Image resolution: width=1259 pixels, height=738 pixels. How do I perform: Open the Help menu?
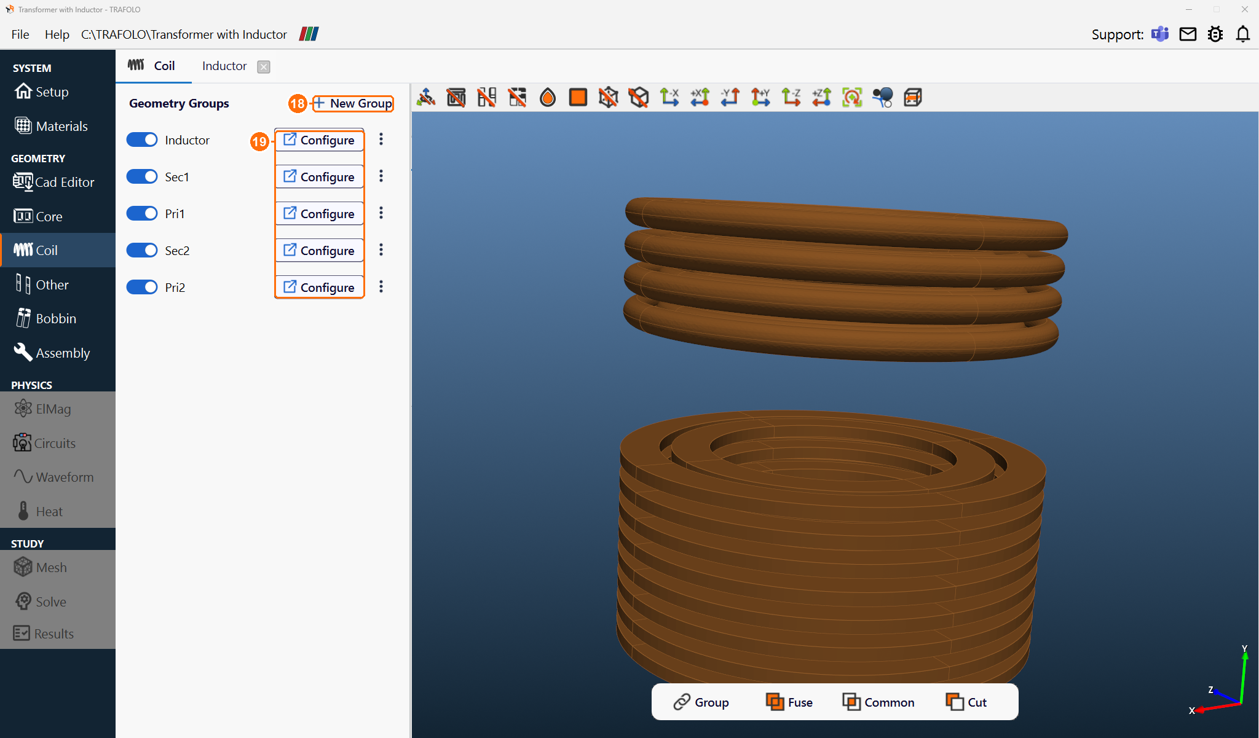[57, 34]
